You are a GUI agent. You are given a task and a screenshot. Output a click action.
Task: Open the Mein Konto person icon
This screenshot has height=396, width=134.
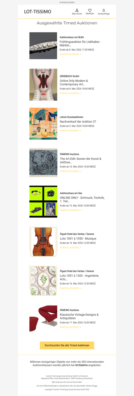click(77, 10)
